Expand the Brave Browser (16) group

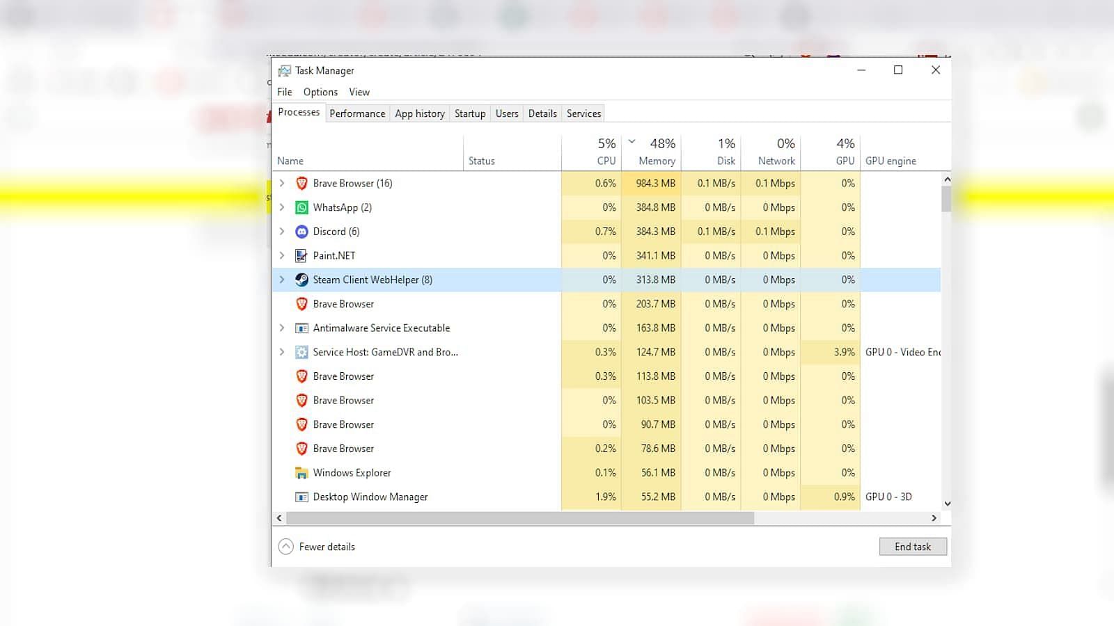click(282, 183)
